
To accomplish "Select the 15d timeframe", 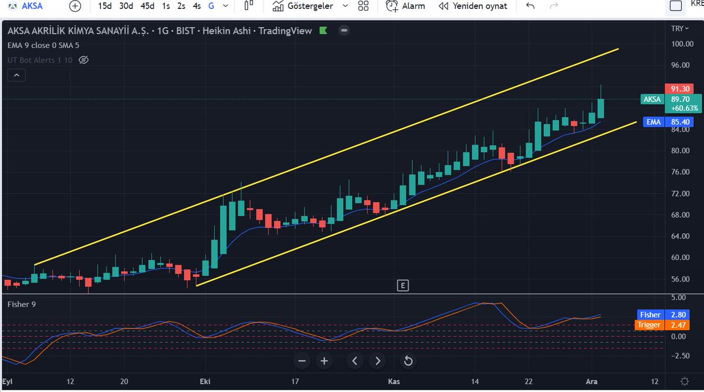I will pos(105,6).
